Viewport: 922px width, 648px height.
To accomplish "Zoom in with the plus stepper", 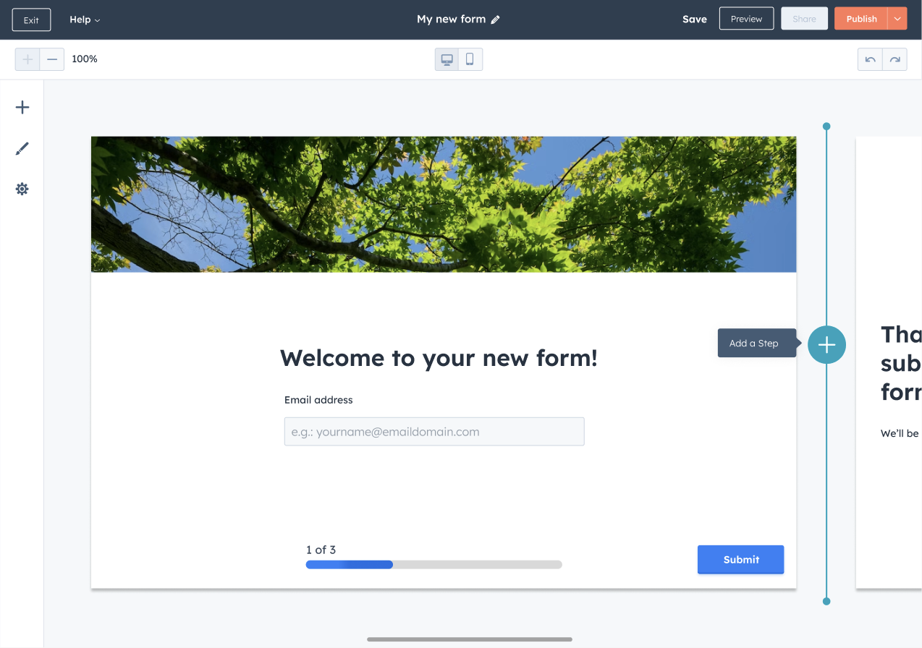I will coord(27,59).
